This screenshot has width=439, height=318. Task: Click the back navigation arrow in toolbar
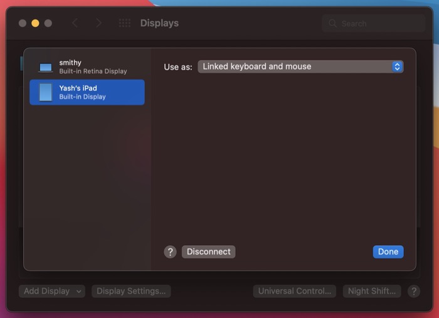click(75, 23)
